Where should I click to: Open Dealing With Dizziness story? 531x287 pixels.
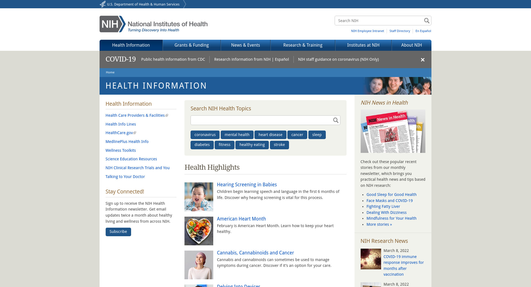[386, 212]
